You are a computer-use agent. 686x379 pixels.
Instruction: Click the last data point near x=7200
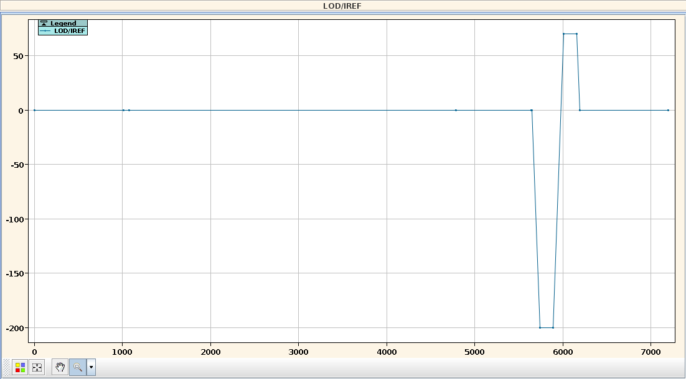668,110
